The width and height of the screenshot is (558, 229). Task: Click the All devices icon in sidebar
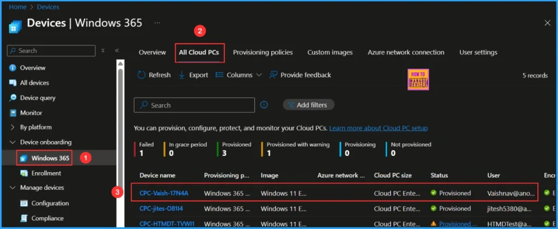[x=13, y=83]
